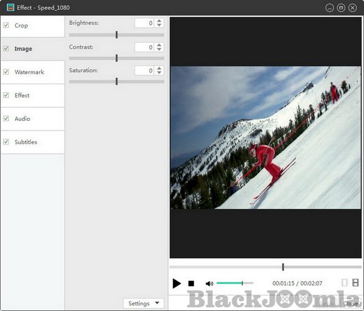
Task: Switch to the Effect tab
Action: tap(22, 95)
